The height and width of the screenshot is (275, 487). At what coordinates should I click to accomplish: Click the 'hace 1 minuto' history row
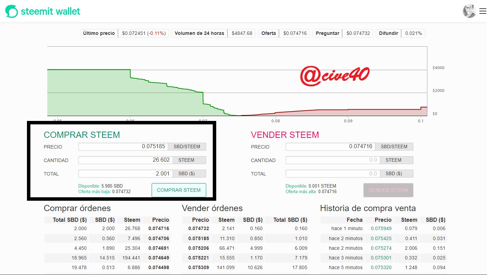[x=384, y=228]
